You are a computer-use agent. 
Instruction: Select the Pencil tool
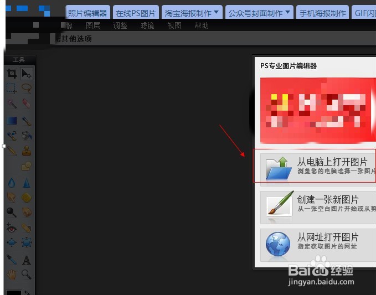coord(12,151)
